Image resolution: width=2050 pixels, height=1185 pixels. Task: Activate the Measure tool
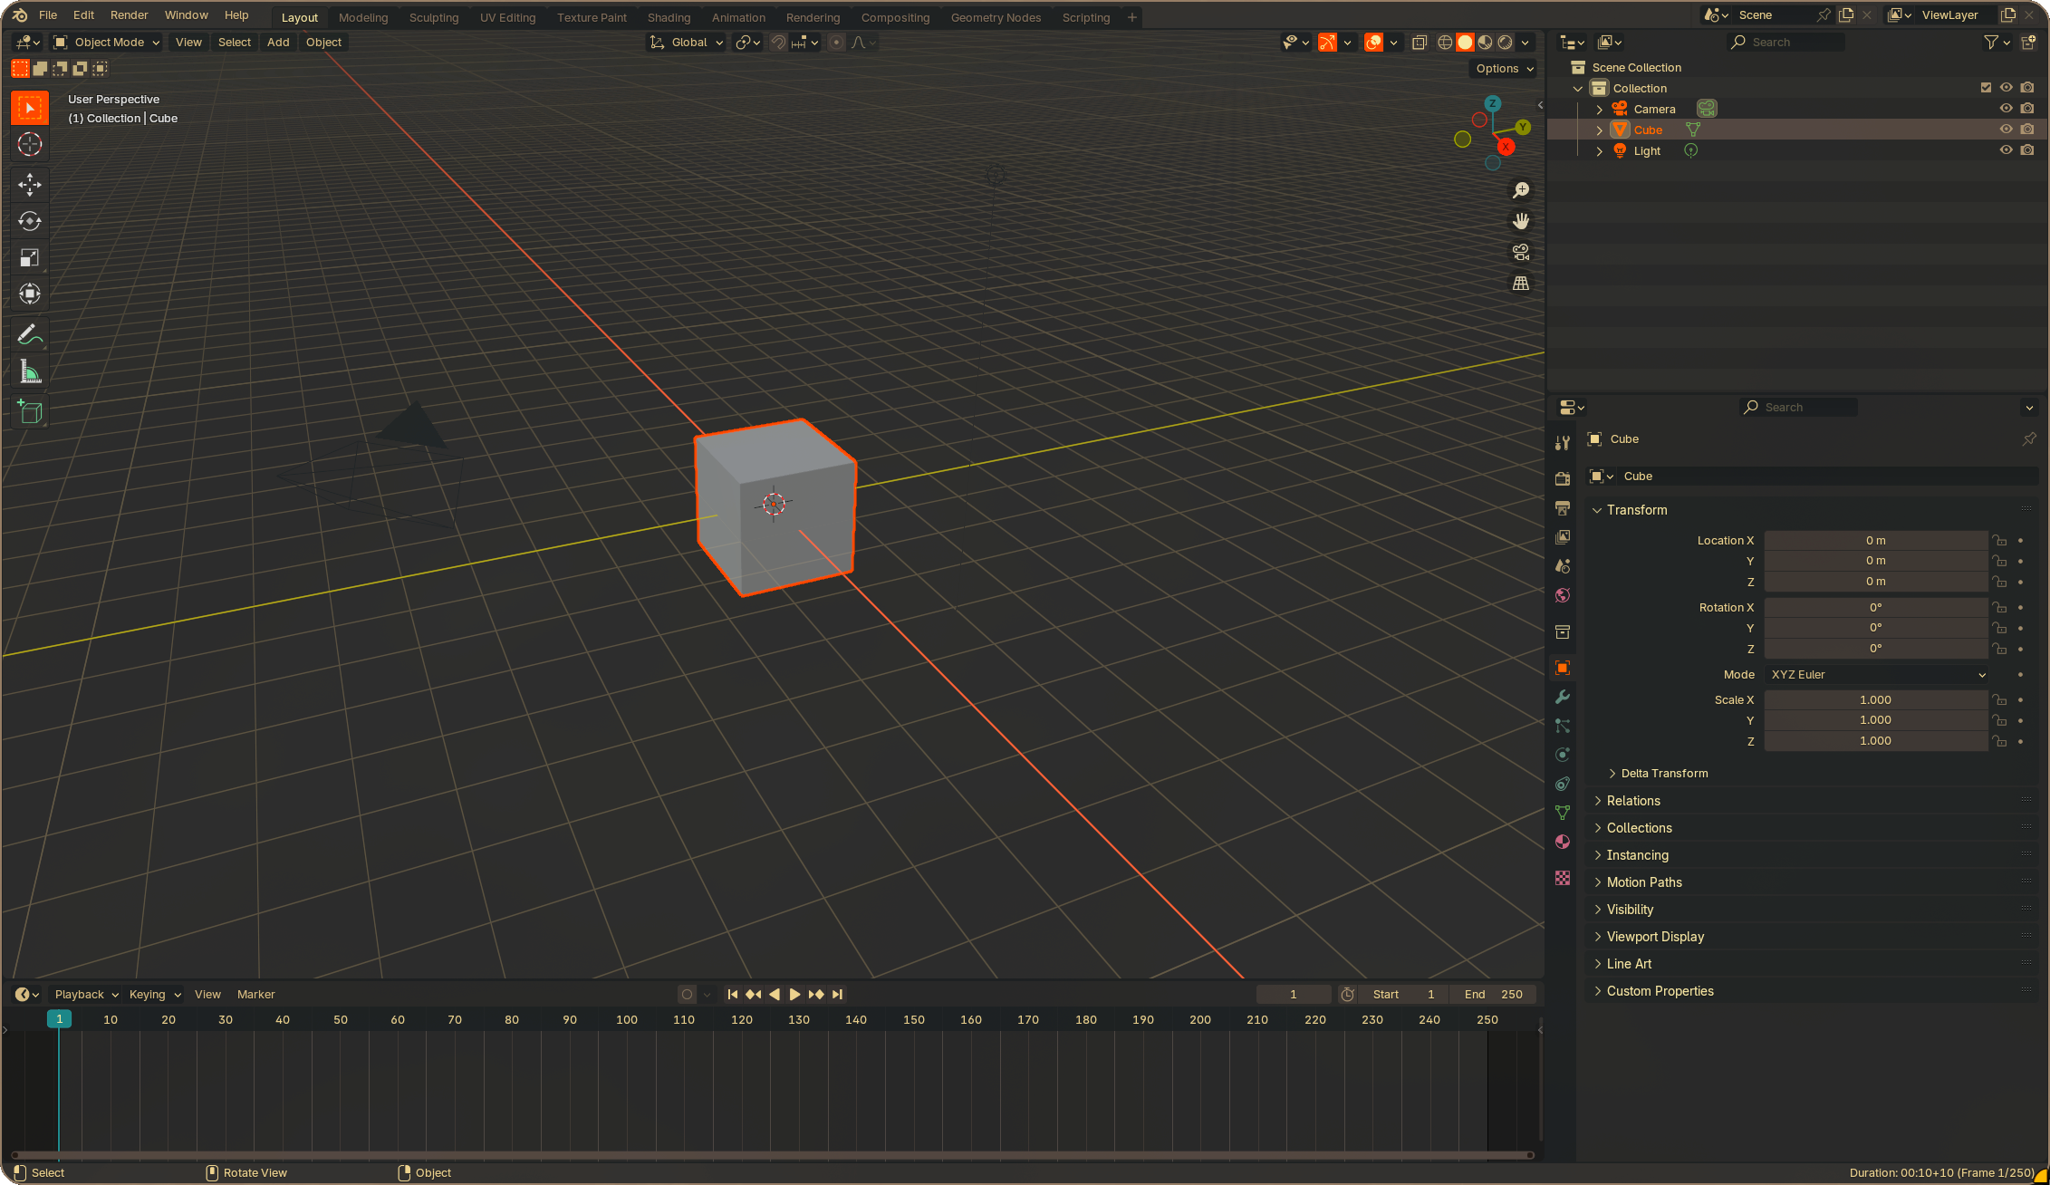[x=30, y=371]
